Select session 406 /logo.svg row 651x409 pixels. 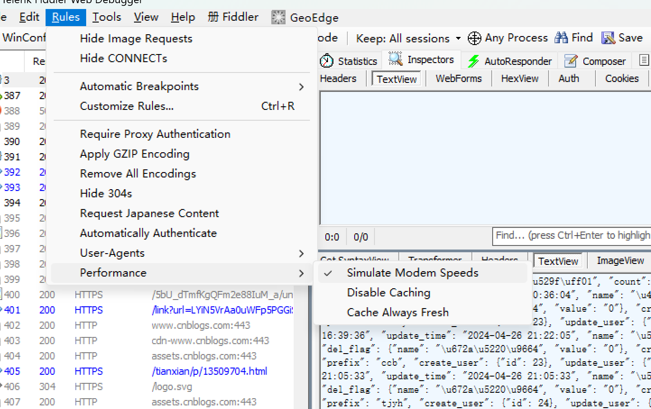pyautogui.click(x=148, y=386)
